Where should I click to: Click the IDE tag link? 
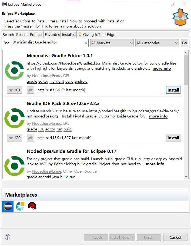pyautogui.click(x=41, y=129)
